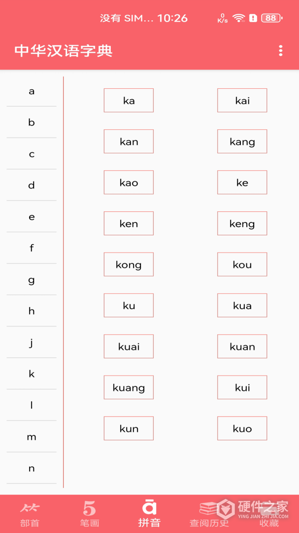Tap the 拼音 pinyin search icon
The image size is (299, 533).
pos(149,513)
